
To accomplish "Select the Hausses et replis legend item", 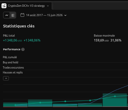I will 13,73.
